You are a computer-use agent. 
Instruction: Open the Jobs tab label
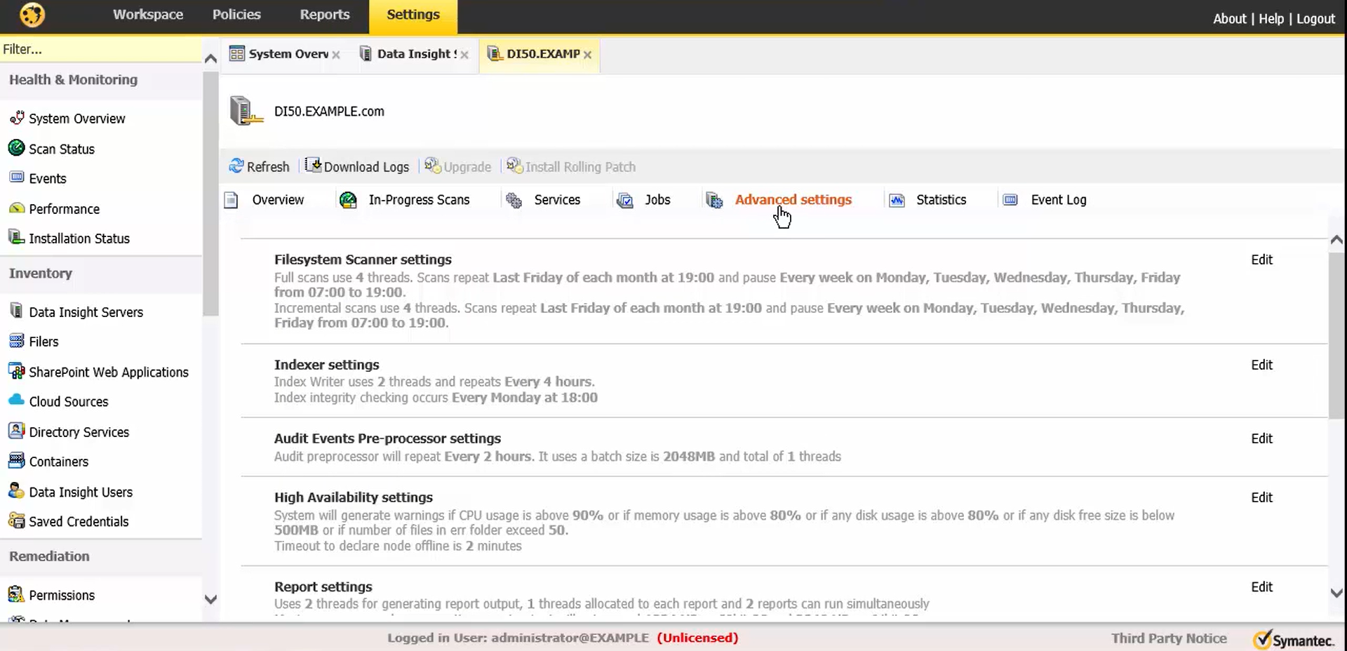coord(657,200)
